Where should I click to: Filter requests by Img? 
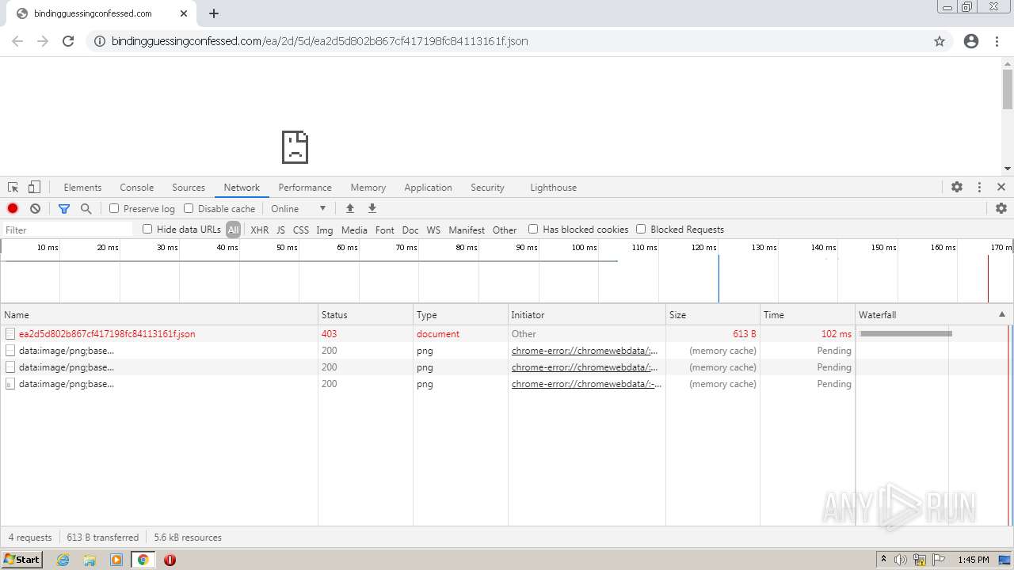pos(325,230)
